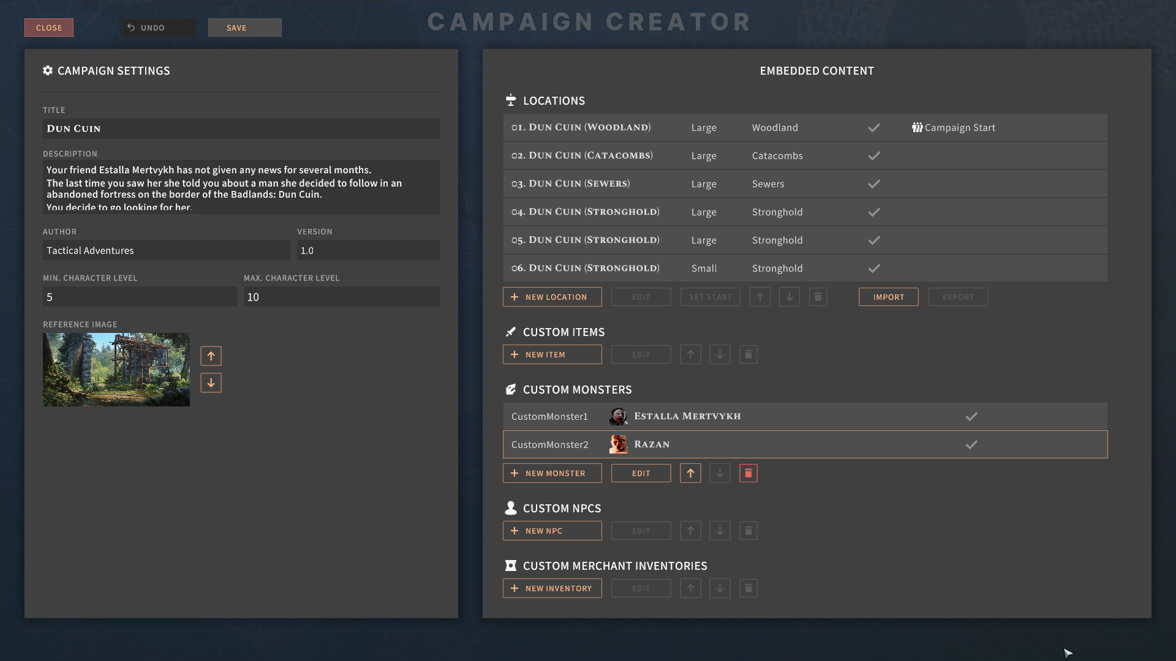Click the Version field
This screenshot has width=1176, height=661.
(368, 250)
